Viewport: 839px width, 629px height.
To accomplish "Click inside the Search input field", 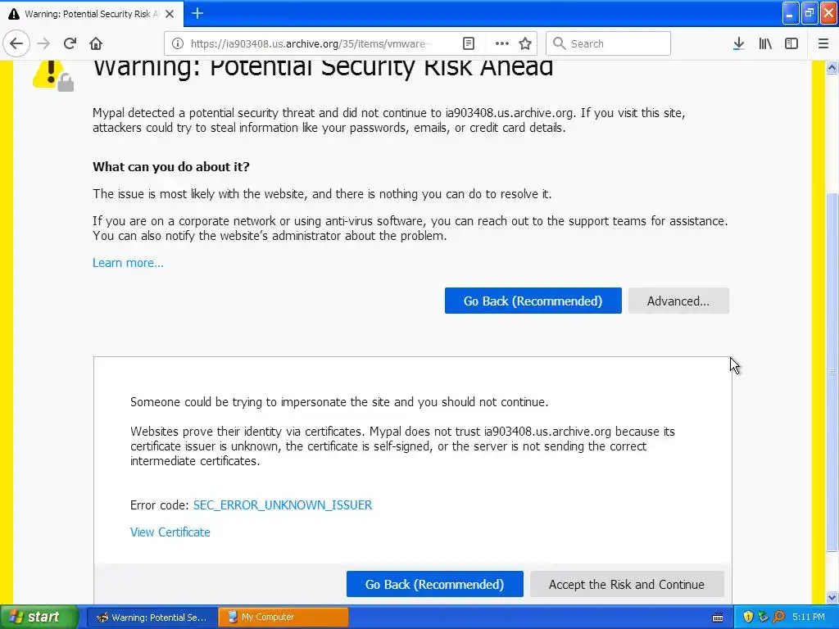I will (616, 43).
